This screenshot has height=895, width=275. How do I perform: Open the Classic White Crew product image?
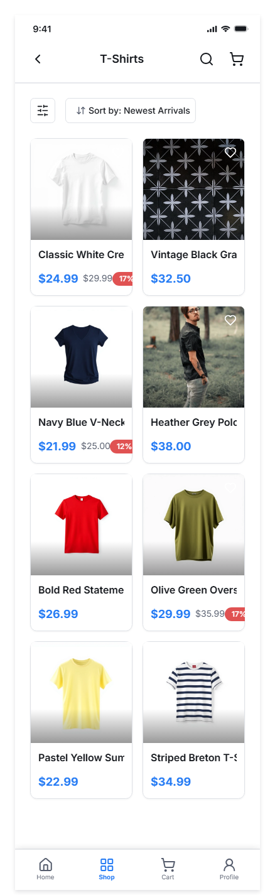pyautogui.click(x=81, y=189)
